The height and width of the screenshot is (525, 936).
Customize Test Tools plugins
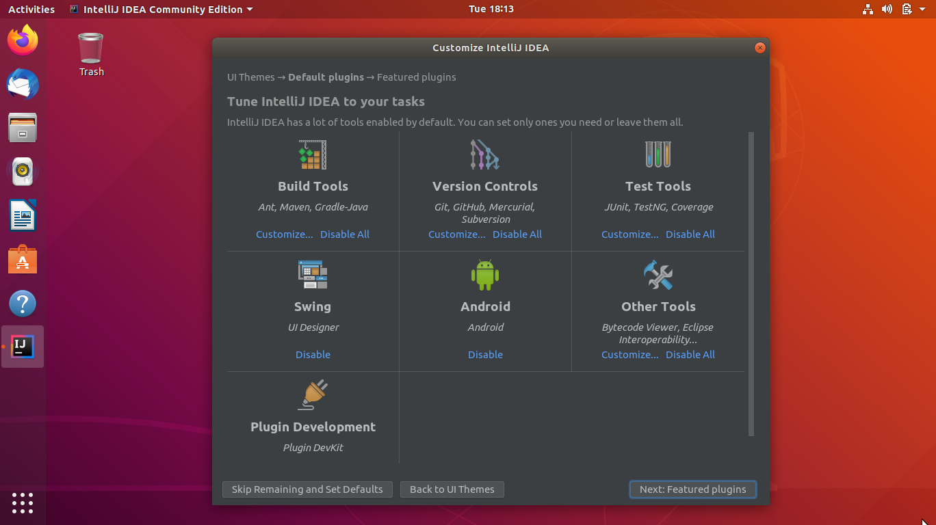click(630, 234)
